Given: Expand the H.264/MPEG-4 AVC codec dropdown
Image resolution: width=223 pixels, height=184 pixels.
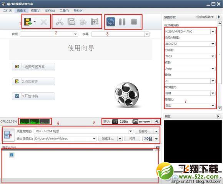Looking at the screenshot, I should pyautogui.click(x=213, y=31).
